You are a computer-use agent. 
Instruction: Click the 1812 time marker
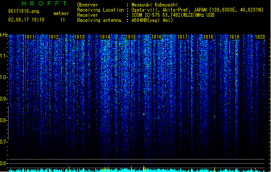point(54,37)
